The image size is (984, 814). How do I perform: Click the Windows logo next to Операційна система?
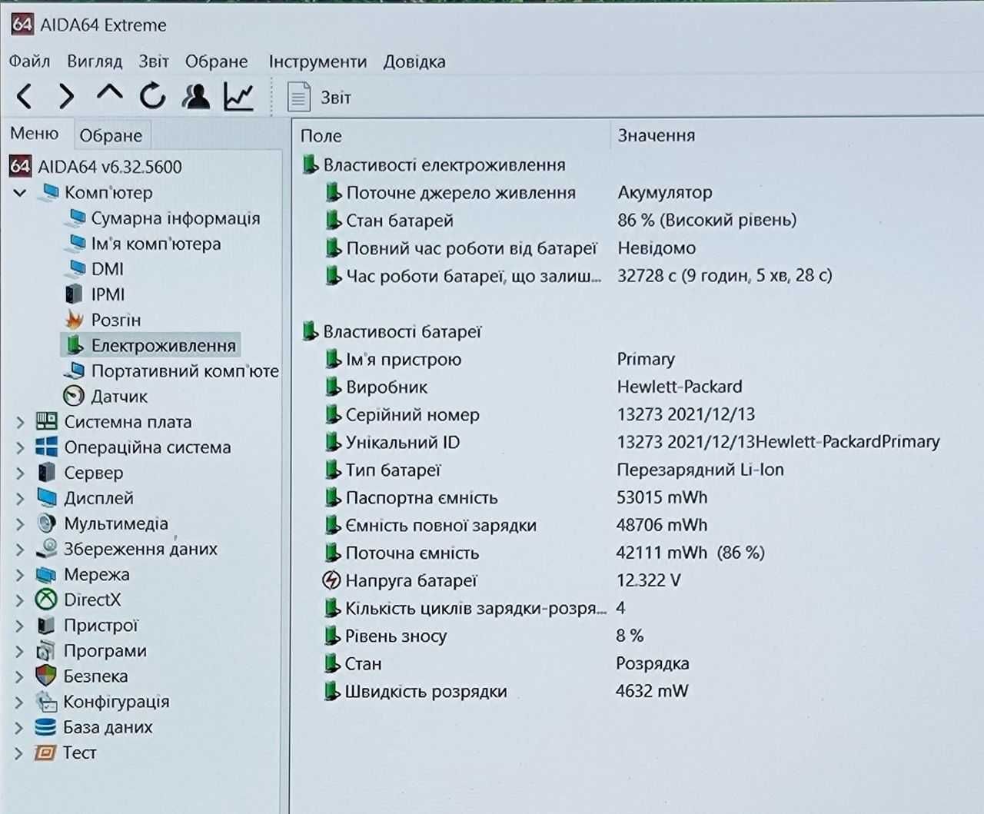pyautogui.click(x=47, y=447)
